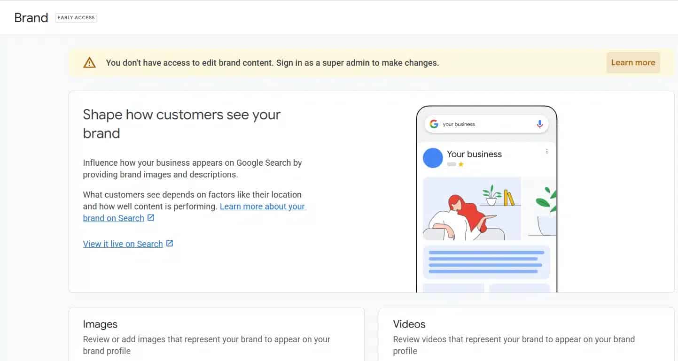The image size is (678, 361).
Task: Click the warning triangle icon in banner
Action: click(89, 62)
